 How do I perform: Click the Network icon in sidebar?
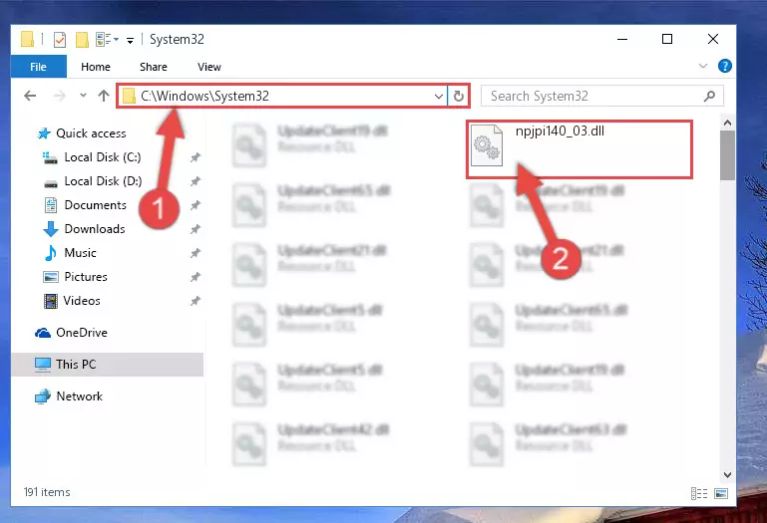43,396
